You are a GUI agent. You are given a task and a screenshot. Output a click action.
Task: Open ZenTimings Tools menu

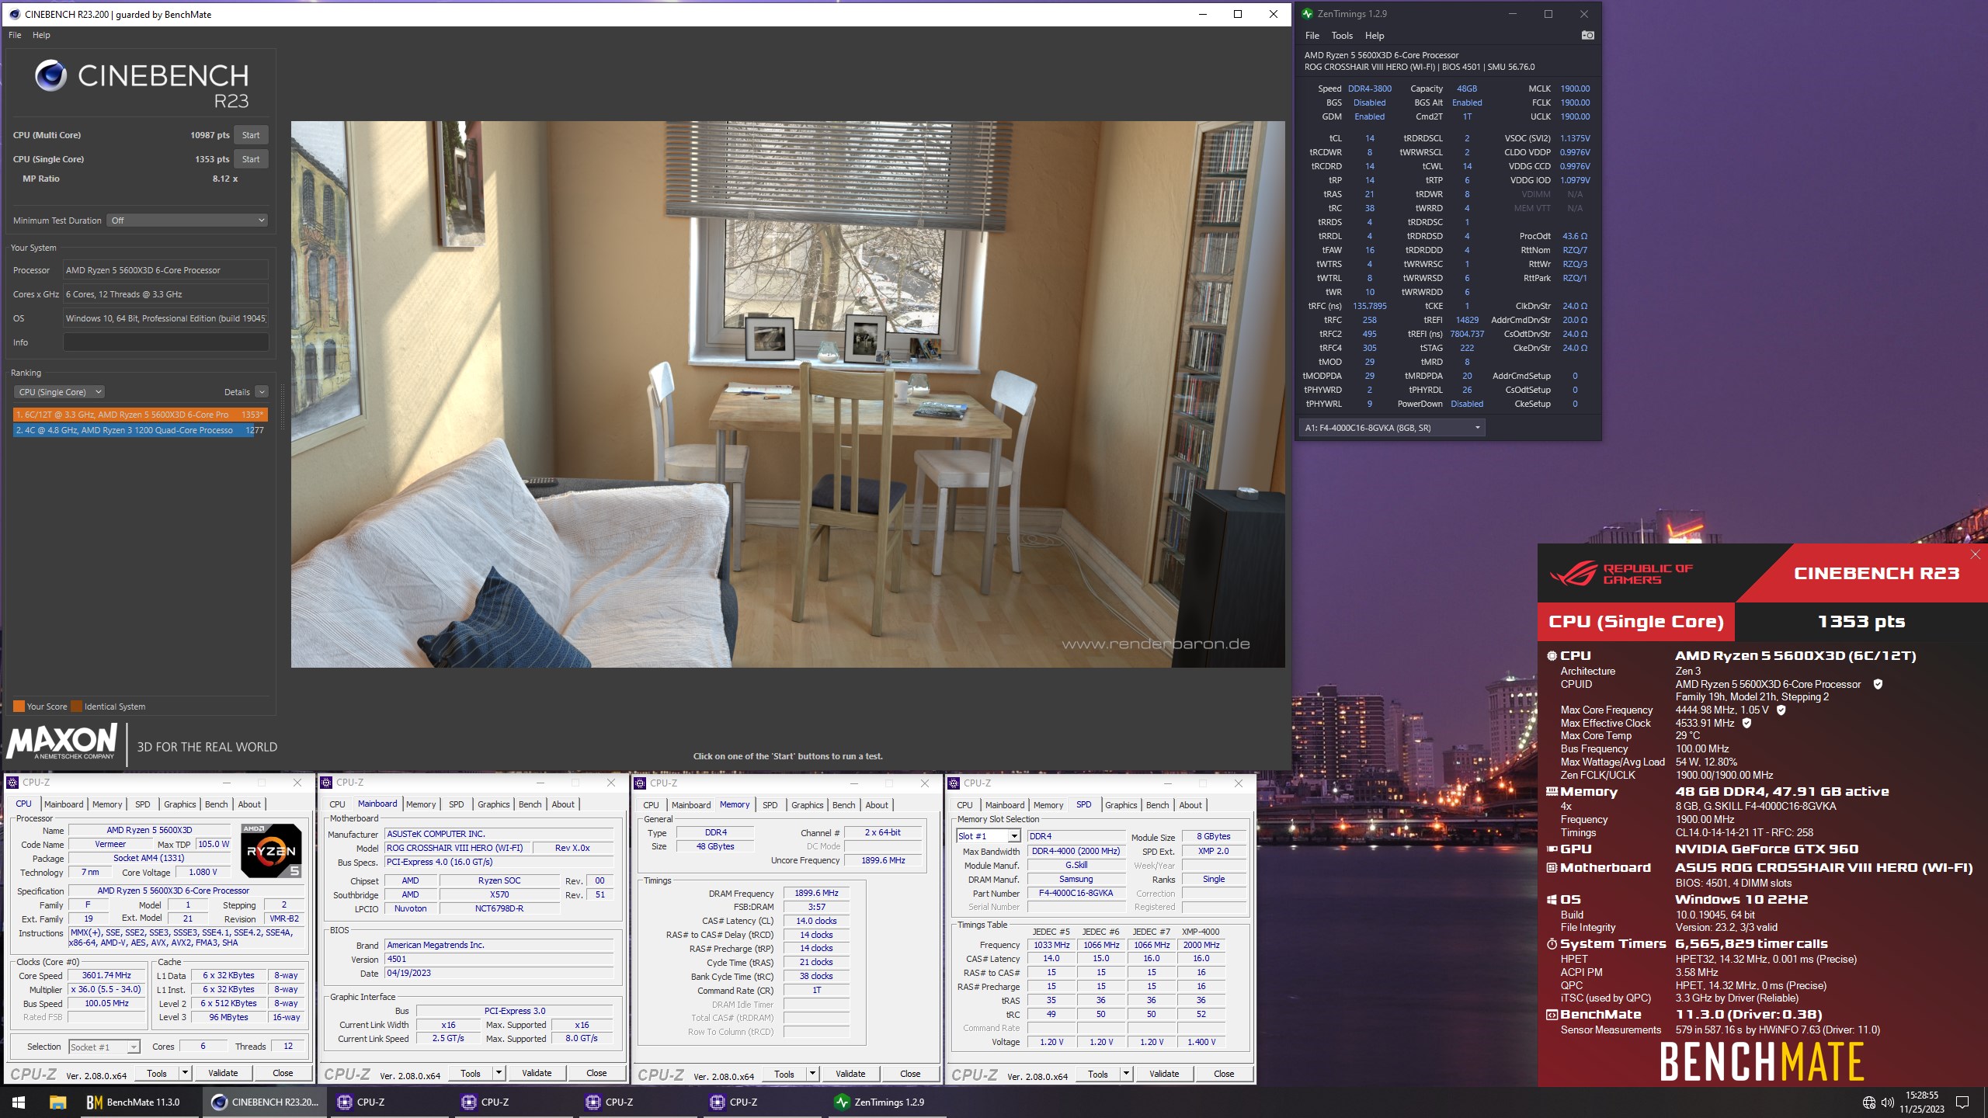coord(1342,36)
